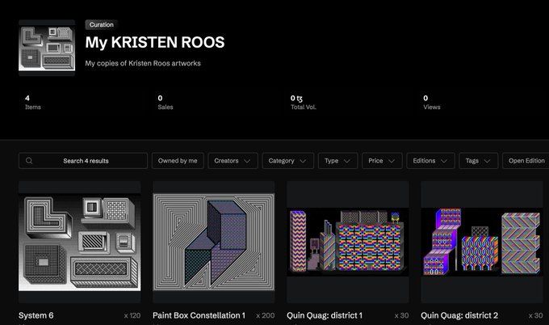Open Quin Quag: district 2 artwork thumbnail
The width and height of the screenshot is (549, 325).
[482, 242]
